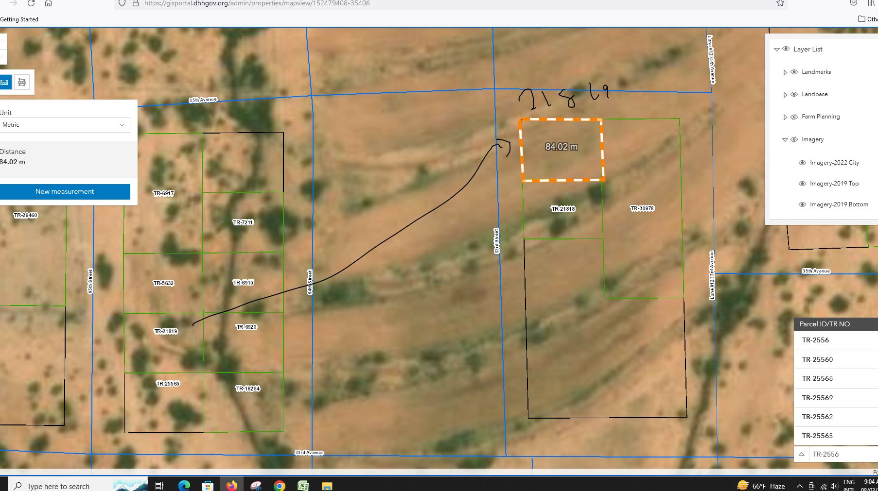The width and height of the screenshot is (878, 491).
Task: Collapse the Imagery layer group
Action: coord(785,140)
